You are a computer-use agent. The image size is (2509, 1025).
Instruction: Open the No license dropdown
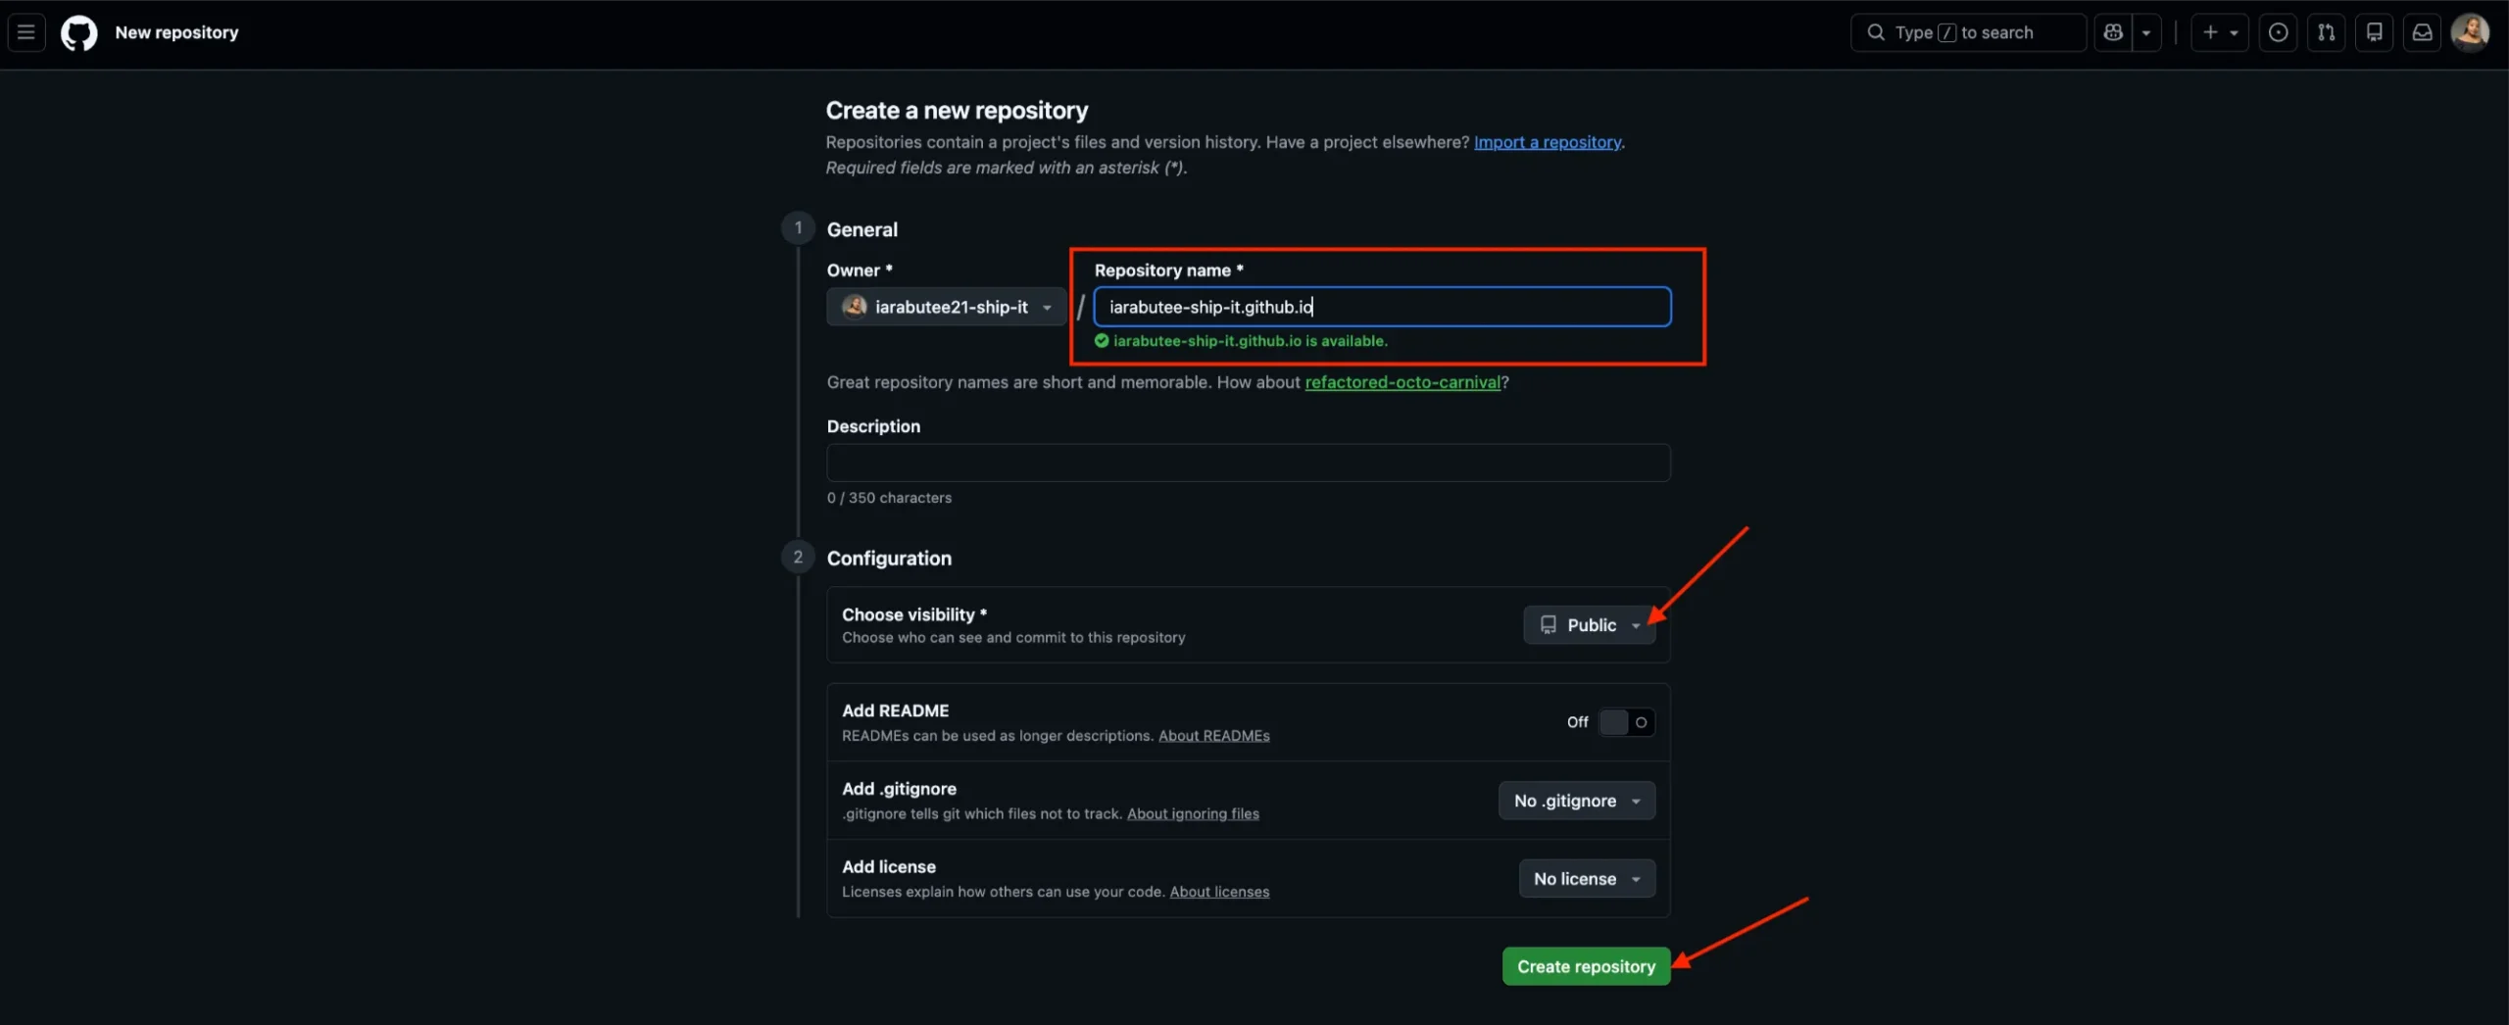point(1587,879)
